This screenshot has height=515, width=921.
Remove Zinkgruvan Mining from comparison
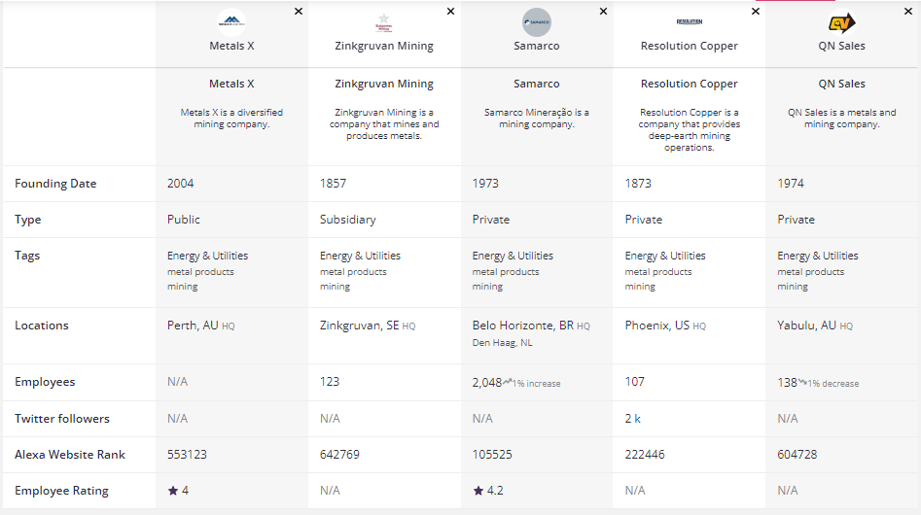point(450,12)
